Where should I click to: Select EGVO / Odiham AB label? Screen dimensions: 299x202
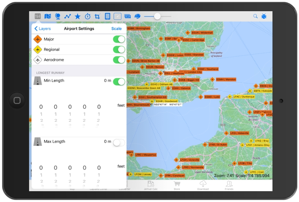coord(161,84)
